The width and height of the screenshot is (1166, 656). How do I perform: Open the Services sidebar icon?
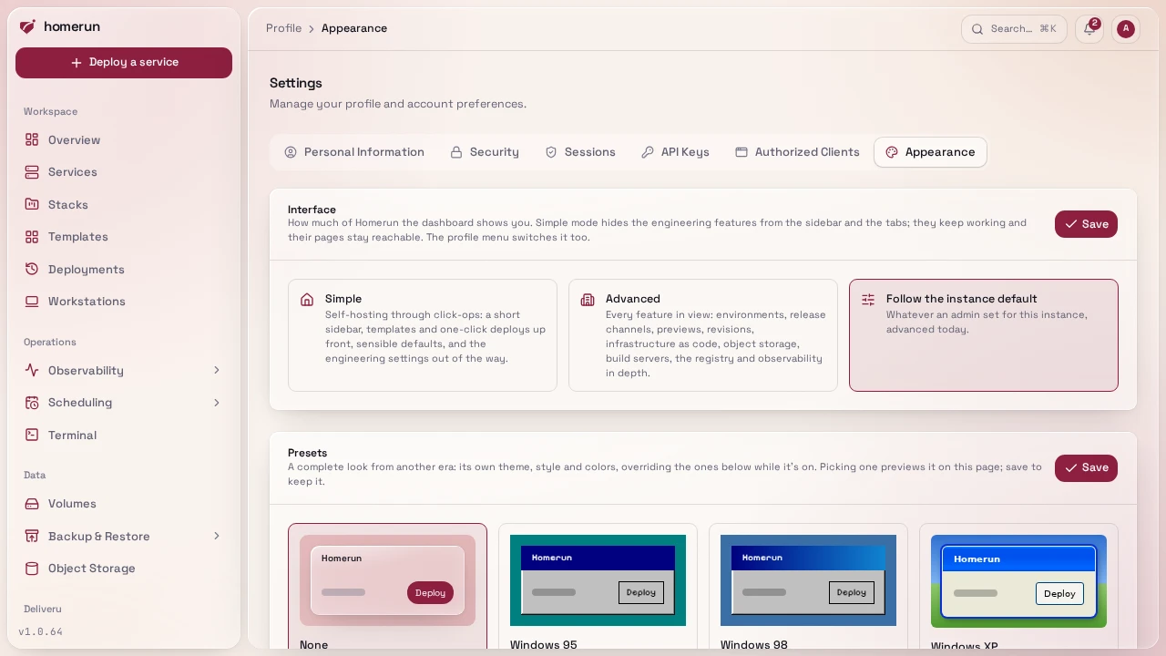(32, 172)
